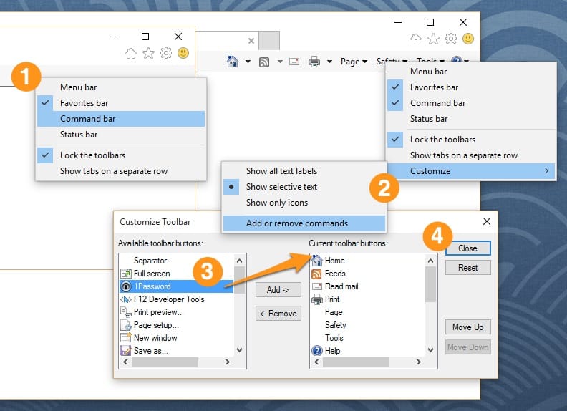The image size is (567, 411).
Task: Enable Show all text labels
Action: click(x=281, y=171)
